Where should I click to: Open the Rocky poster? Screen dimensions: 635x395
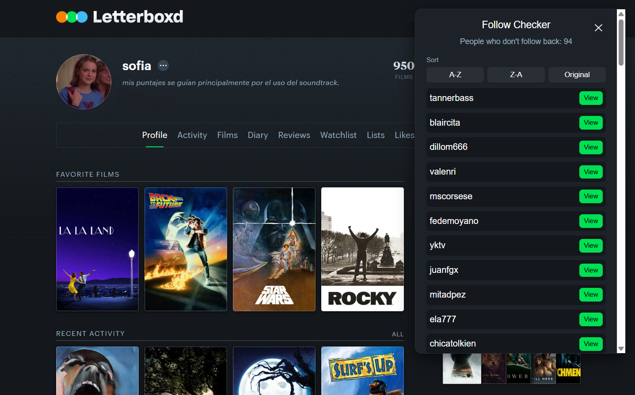coord(362,250)
